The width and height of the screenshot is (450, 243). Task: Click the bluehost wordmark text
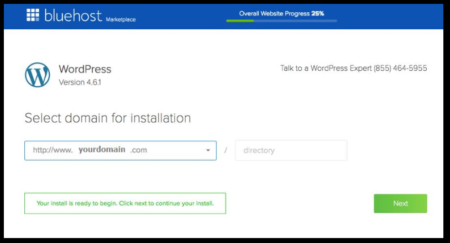pyautogui.click(x=73, y=15)
